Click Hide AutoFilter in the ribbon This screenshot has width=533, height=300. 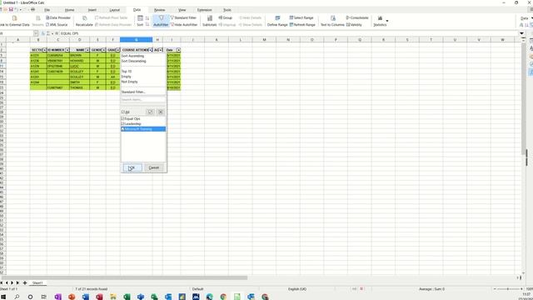pyautogui.click(x=184, y=25)
